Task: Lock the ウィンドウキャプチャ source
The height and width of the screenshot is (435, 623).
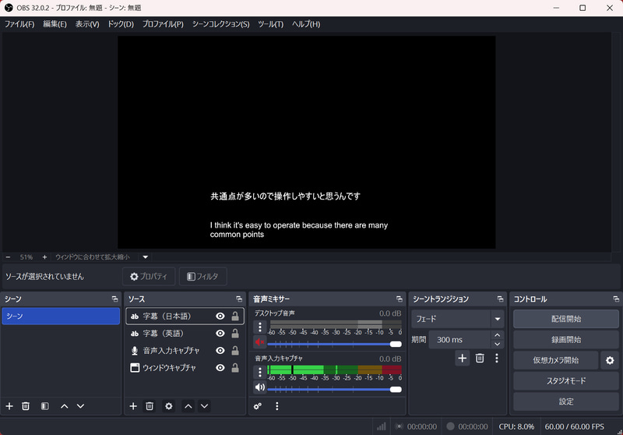Action: coord(235,368)
